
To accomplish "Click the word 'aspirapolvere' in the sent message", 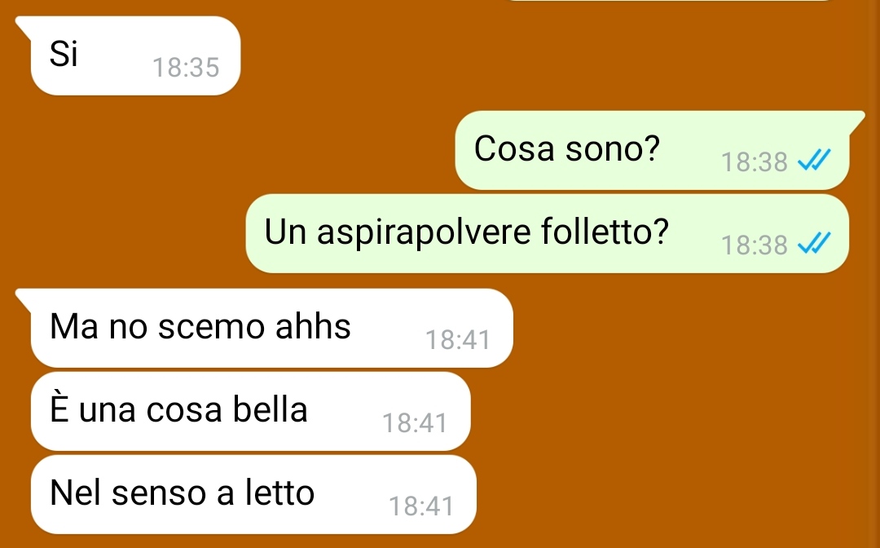I will tap(424, 232).
